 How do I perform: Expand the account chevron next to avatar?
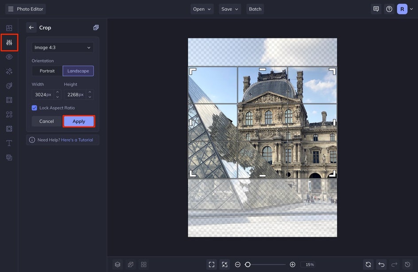point(411,9)
